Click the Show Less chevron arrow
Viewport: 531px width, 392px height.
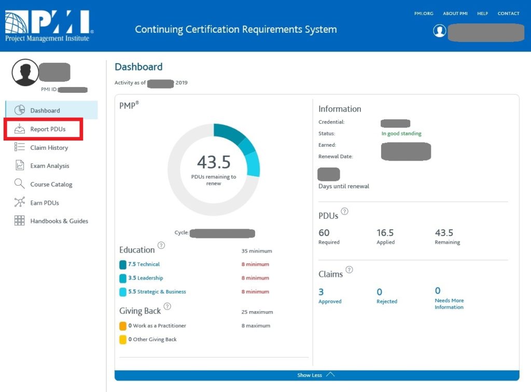pyautogui.click(x=330, y=374)
